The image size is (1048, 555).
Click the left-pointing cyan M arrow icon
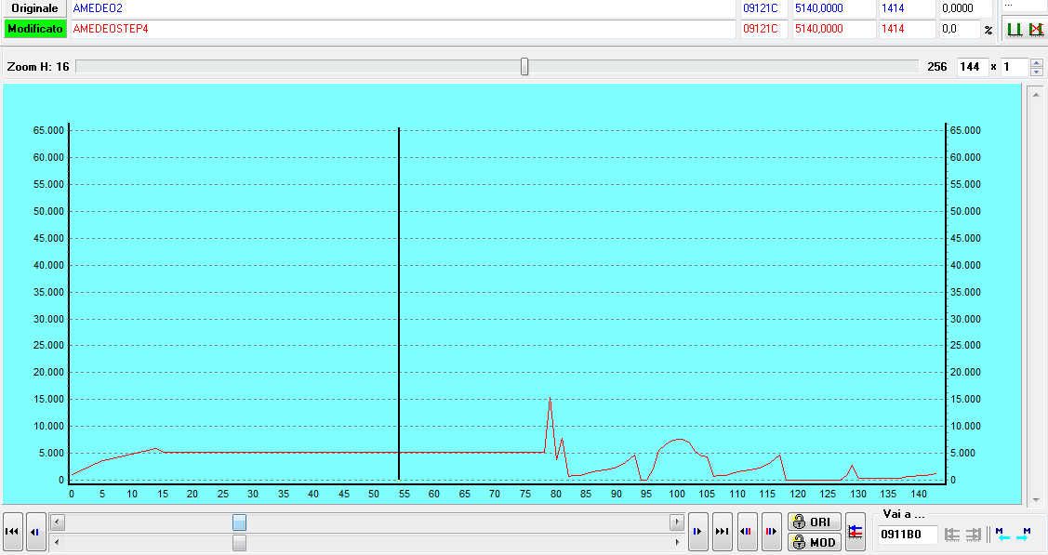(1000, 535)
